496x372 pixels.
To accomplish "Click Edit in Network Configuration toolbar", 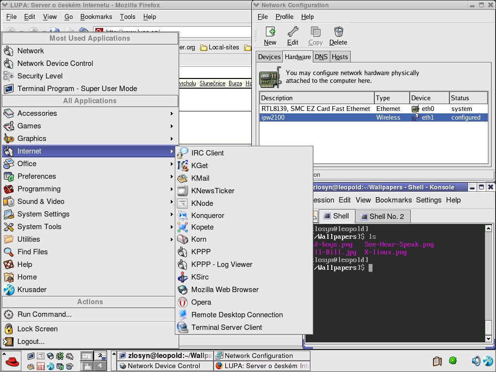I will (x=293, y=36).
